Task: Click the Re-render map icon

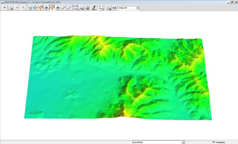Action: pos(10,8)
